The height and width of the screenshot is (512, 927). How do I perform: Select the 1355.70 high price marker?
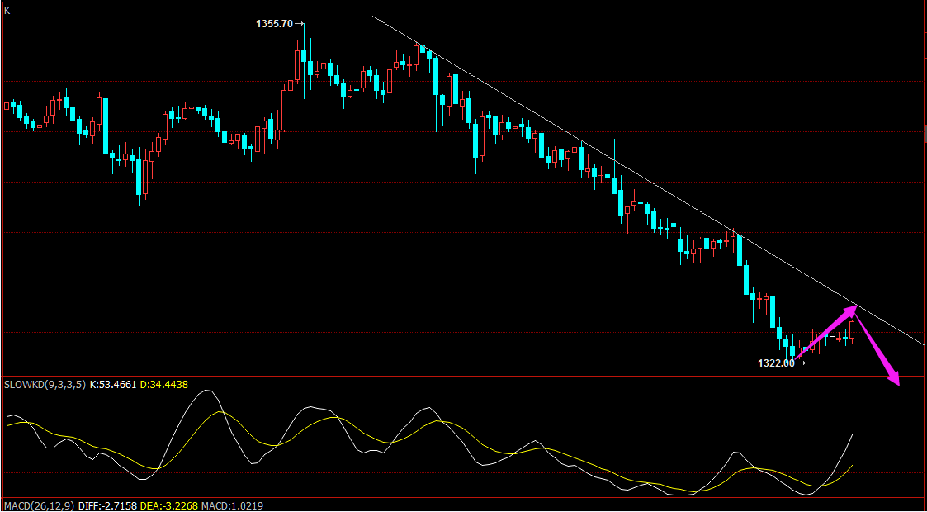[274, 24]
